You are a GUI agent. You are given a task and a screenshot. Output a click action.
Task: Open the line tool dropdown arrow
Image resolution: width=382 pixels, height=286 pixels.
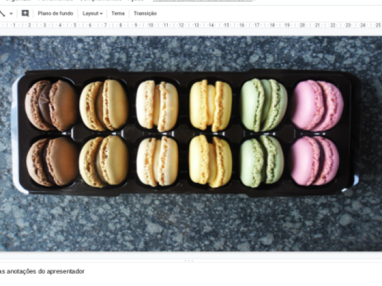point(11,14)
